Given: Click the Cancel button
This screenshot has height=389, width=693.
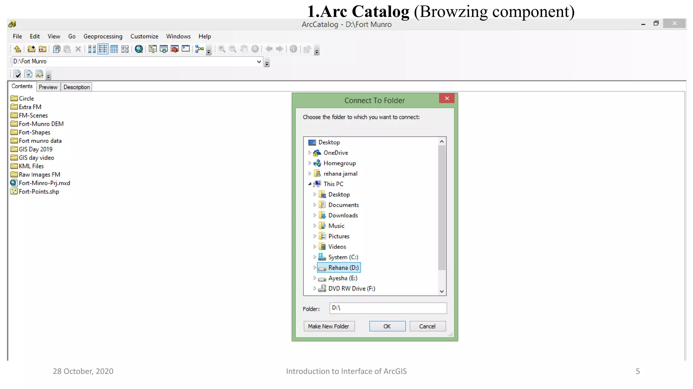Looking at the screenshot, I should tap(427, 326).
